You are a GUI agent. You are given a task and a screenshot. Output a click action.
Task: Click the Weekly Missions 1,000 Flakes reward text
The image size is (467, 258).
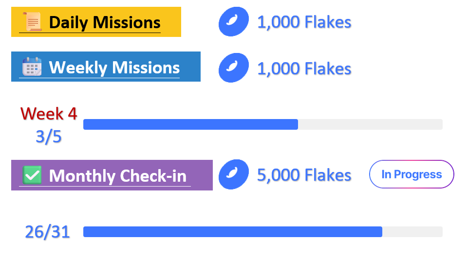pyautogui.click(x=304, y=68)
